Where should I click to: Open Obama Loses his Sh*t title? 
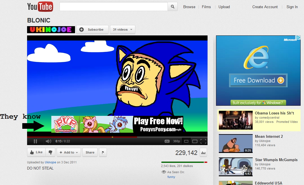tap(274, 113)
